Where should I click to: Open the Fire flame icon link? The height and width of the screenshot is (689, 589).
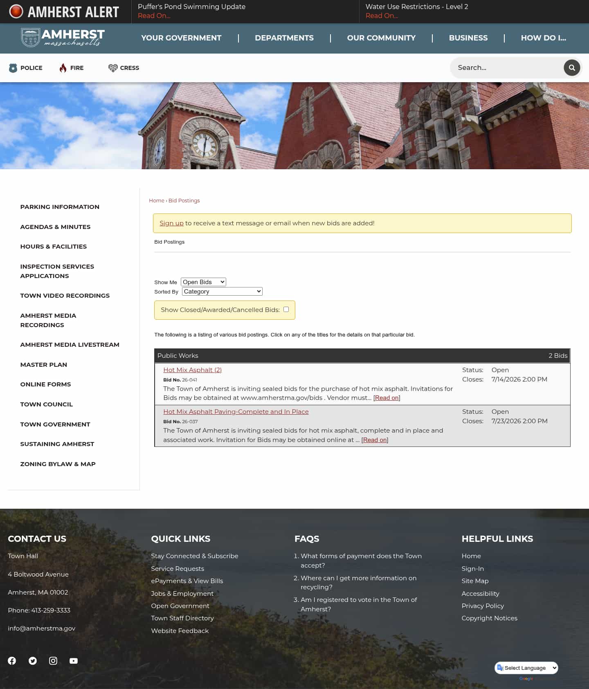[63, 68]
